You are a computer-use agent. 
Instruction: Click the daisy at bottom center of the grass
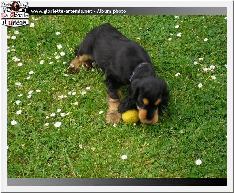(x=124, y=157)
